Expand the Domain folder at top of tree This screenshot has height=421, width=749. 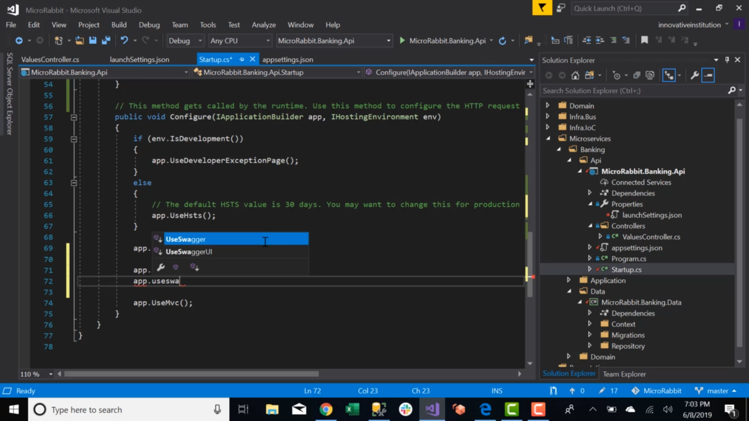pyautogui.click(x=548, y=106)
